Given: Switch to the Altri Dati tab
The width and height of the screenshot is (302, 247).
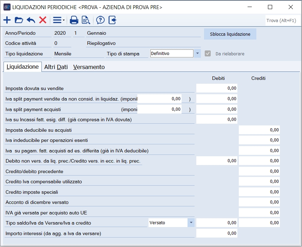Looking at the screenshot, I should (x=56, y=67).
